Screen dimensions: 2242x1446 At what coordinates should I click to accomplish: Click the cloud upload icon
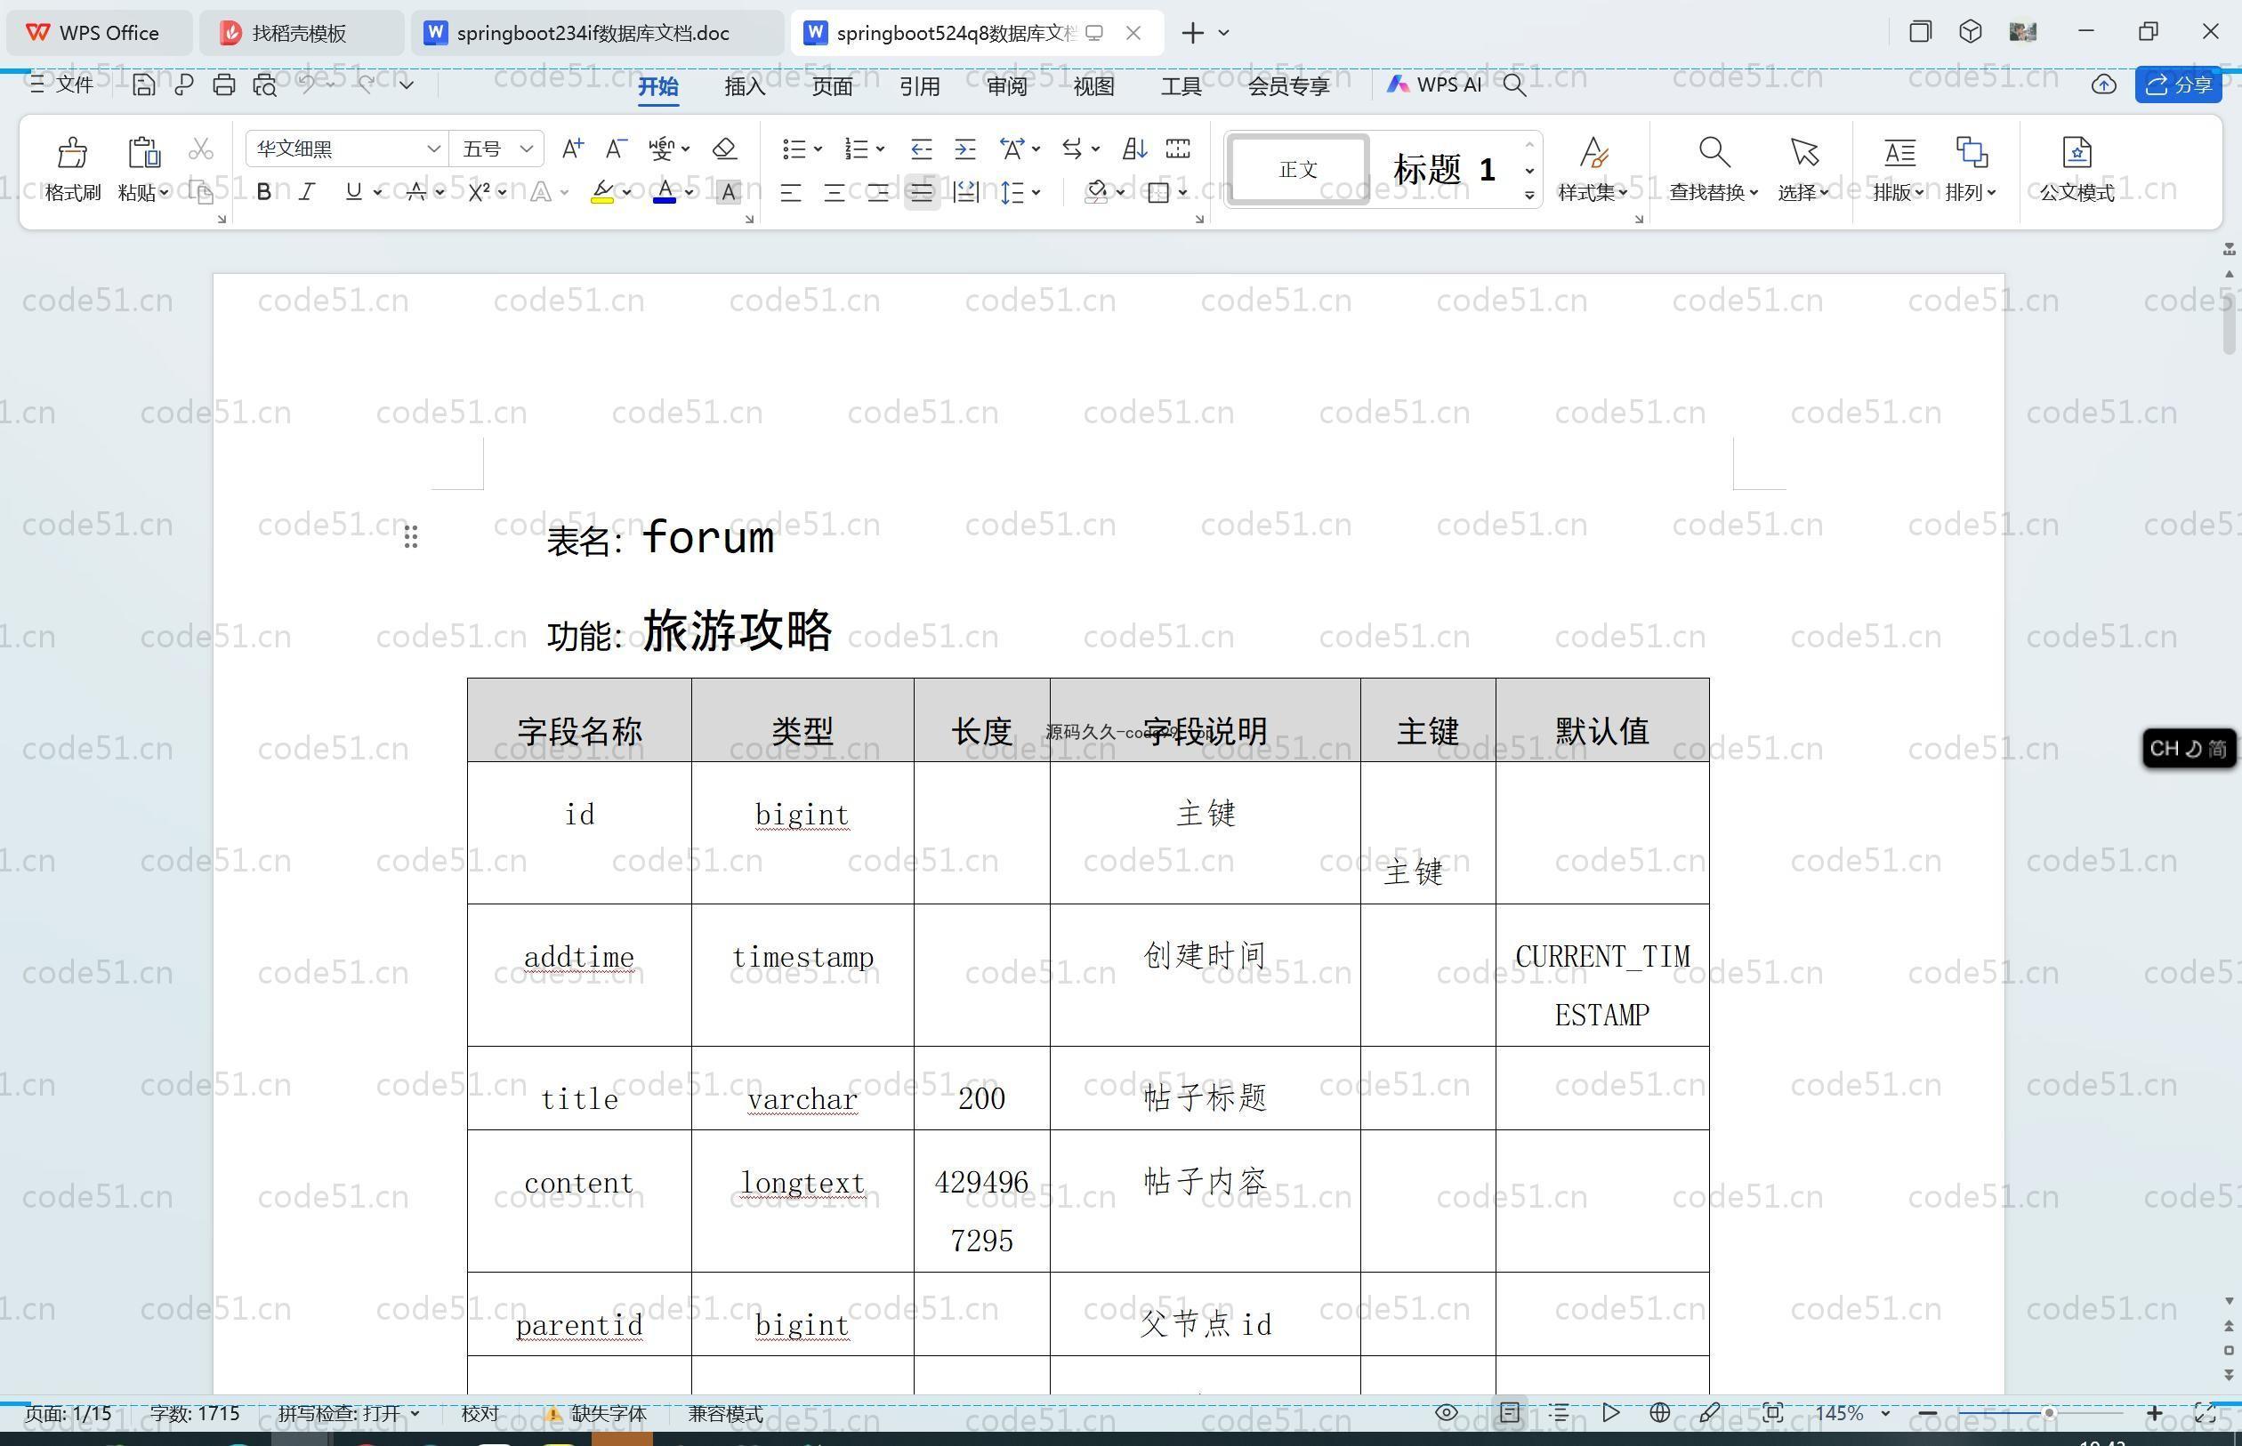coord(2103,84)
